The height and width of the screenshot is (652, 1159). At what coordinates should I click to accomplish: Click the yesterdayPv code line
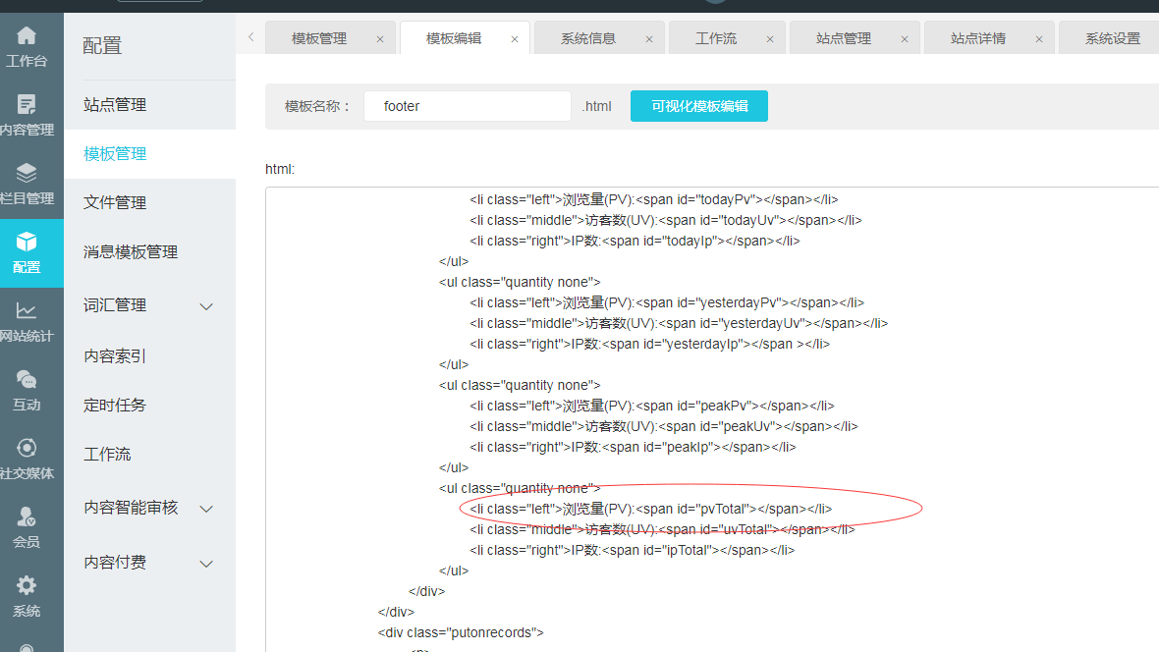667,303
